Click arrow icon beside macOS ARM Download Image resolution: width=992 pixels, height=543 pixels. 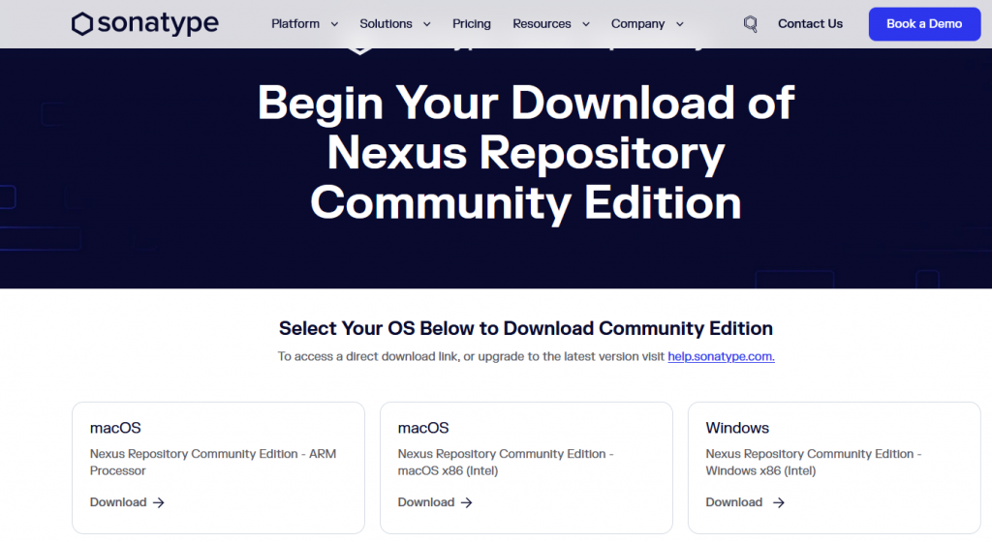(x=159, y=502)
